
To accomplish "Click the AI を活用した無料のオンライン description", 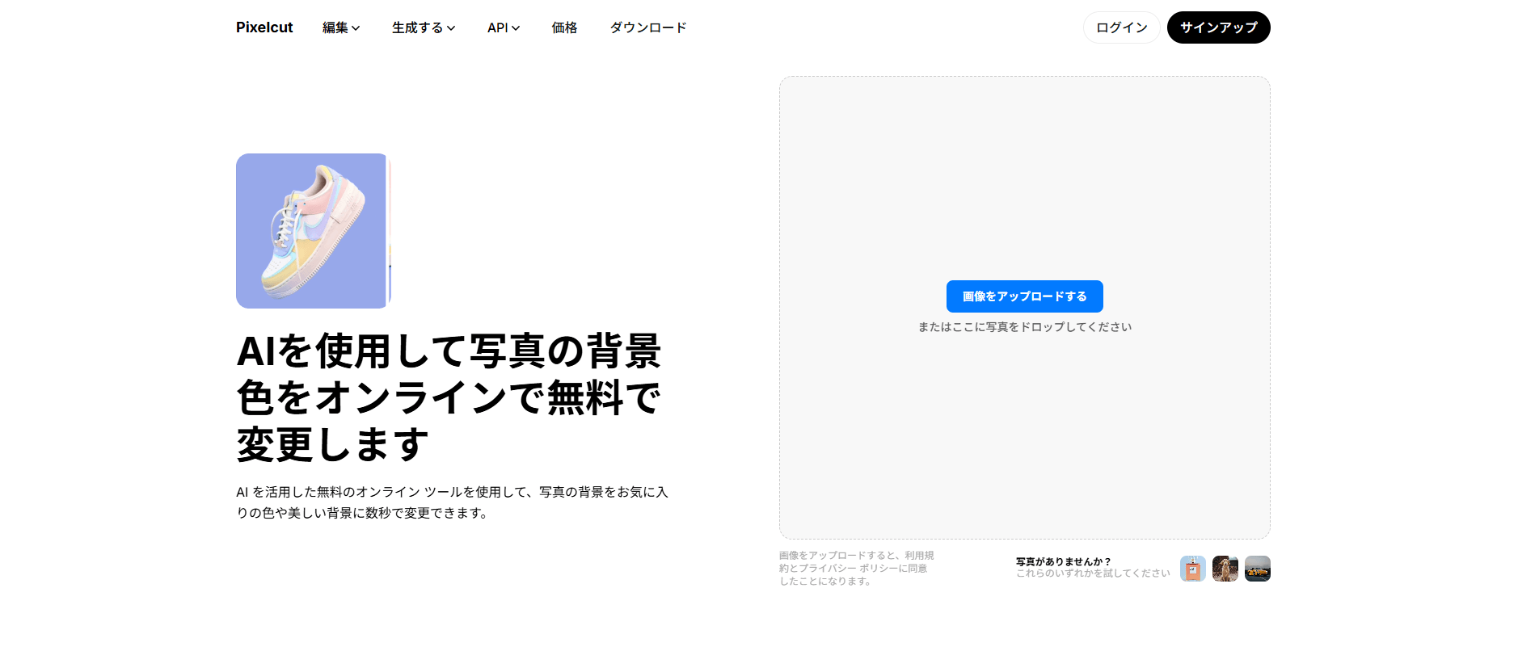I will pyautogui.click(x=453, y=502).
